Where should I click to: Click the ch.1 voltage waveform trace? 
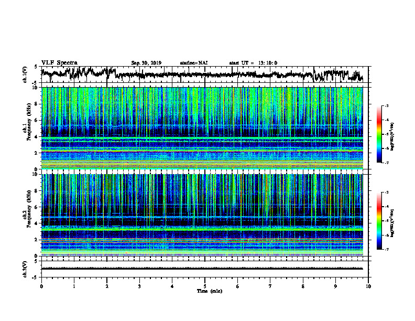coord(202,74)
